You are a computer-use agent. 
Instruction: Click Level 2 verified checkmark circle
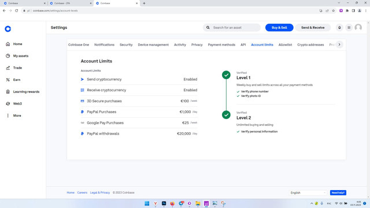pos(226,115)
